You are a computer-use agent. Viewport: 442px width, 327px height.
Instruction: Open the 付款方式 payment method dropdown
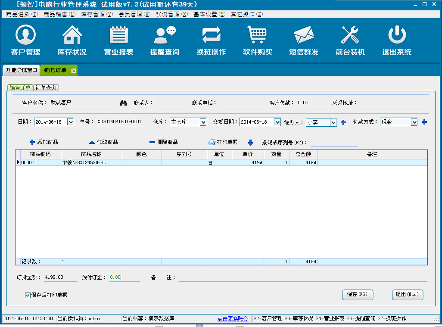coord(414,122)
